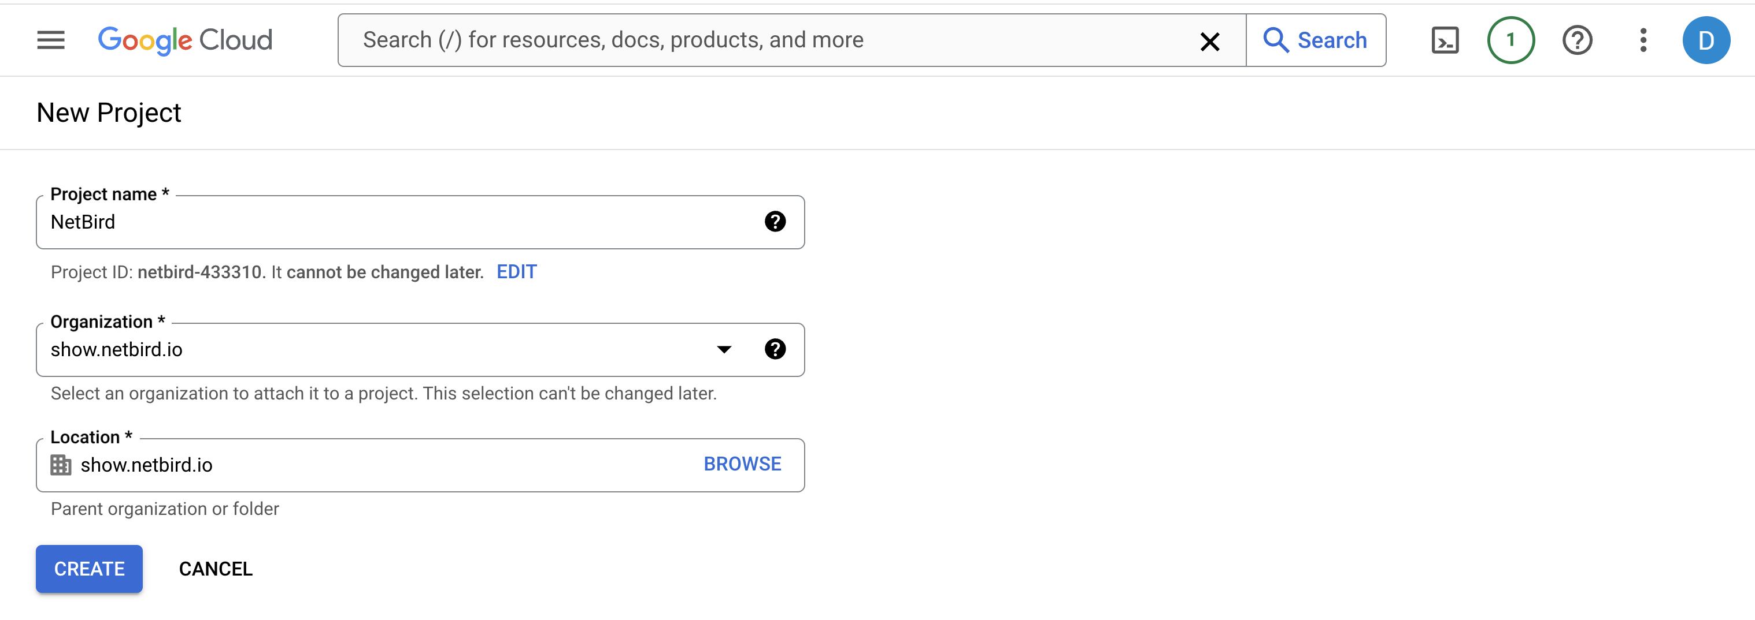The height and width of the screenshot is (620, 1755).
Task: Open Project name help tooltip icon
Action: [775, 221]
